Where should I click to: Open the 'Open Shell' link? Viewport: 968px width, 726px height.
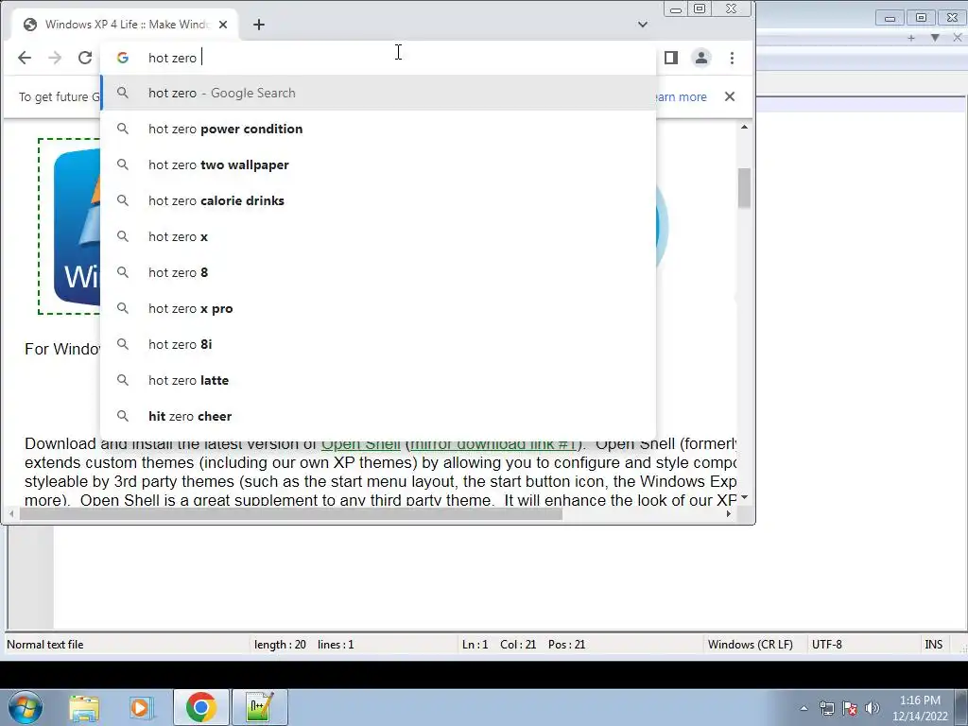click(x=361, y=444)
